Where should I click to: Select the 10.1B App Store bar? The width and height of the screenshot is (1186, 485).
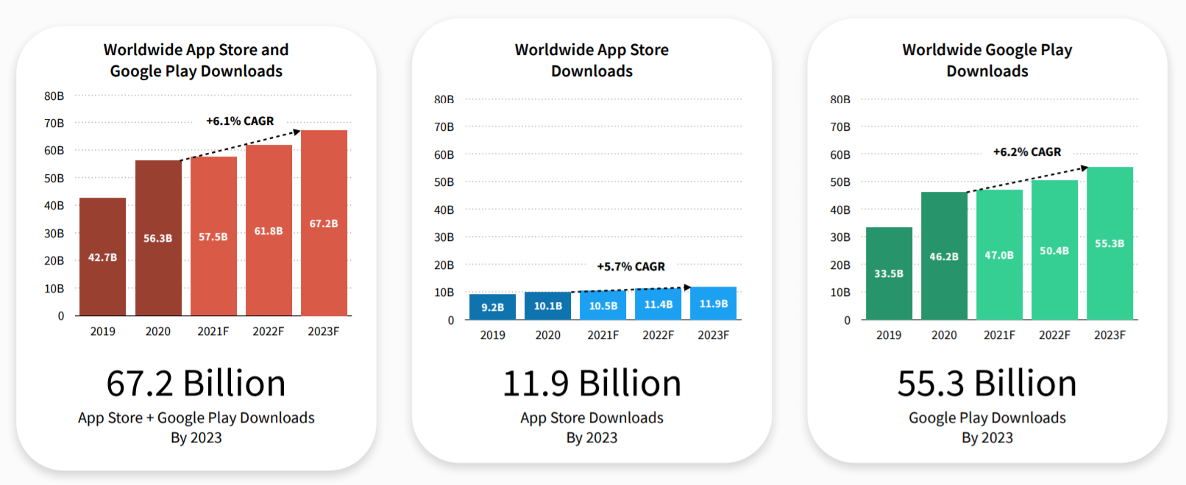547,306
